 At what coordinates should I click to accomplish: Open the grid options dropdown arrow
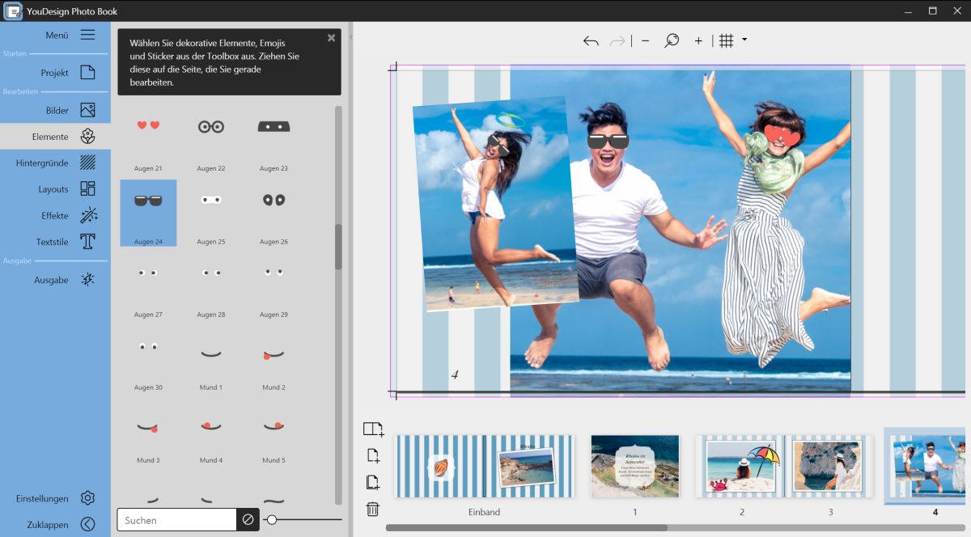744,40
